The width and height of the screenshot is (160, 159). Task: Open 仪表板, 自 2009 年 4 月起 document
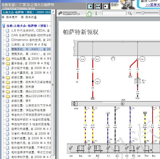pyautogui.click(x=29, y=44)
